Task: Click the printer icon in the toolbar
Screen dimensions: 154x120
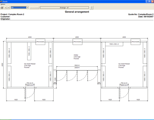Action: point(2,8)
